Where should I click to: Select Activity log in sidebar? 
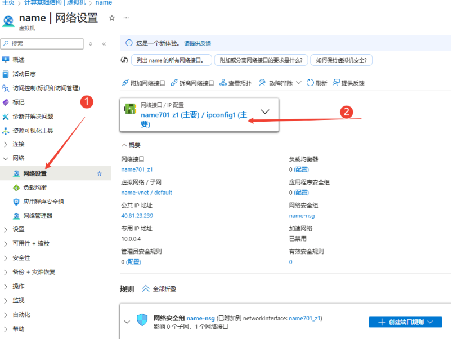(x=24, y=74)
